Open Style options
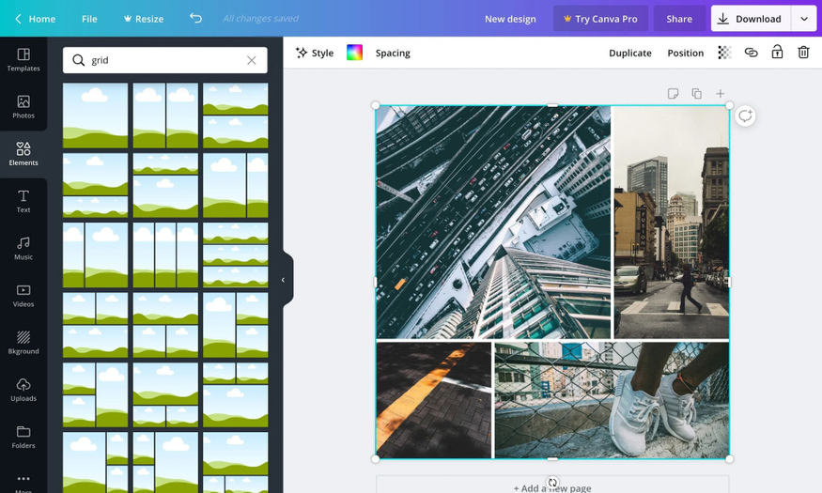822x493 pixels. pyautogui.click(x=315, y=53)
